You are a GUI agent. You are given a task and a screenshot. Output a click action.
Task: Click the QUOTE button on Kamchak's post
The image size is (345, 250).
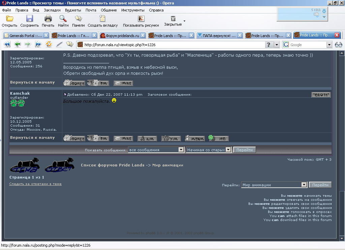click(x=321, y=95)
